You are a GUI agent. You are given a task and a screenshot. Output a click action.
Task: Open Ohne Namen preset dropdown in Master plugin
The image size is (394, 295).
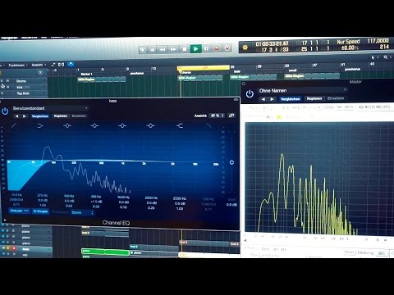[x=303, y=90]
